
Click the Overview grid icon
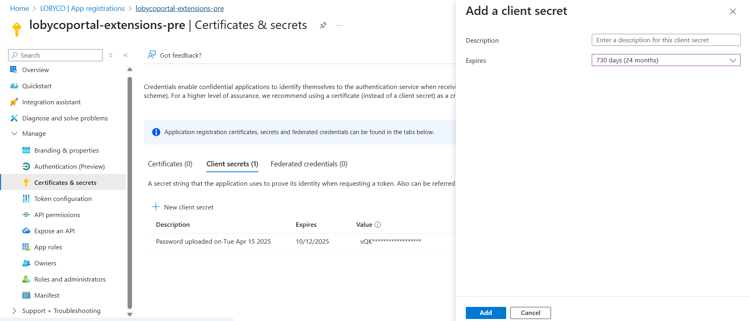(x=14, y=70)
